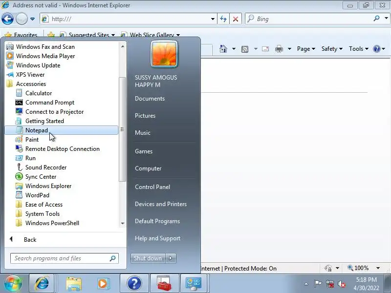Click the Start orb button
The image size is (391, 293).
tap(13, 283)
